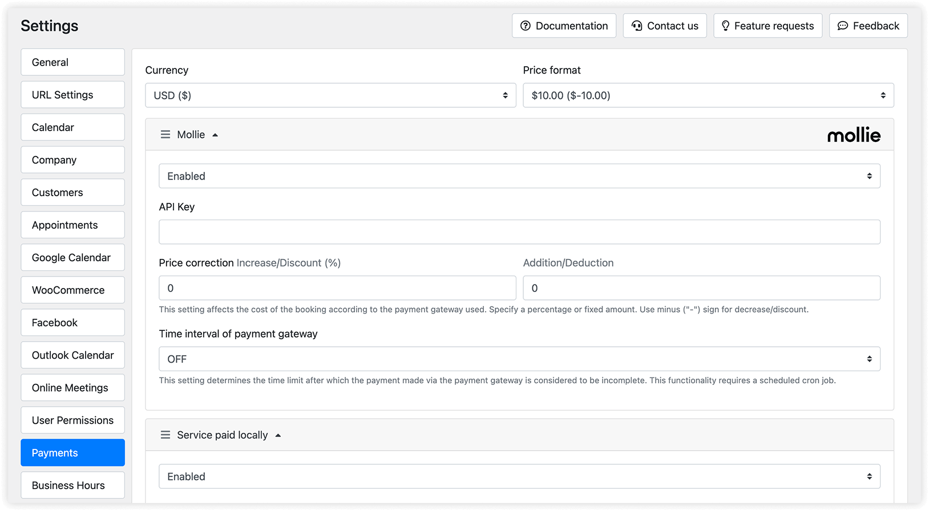Image resolution: width=929 pixels, height=511 pixels.
Task: Click the Service paid locally drag handle icon
Action: click(x=165, y=435)
